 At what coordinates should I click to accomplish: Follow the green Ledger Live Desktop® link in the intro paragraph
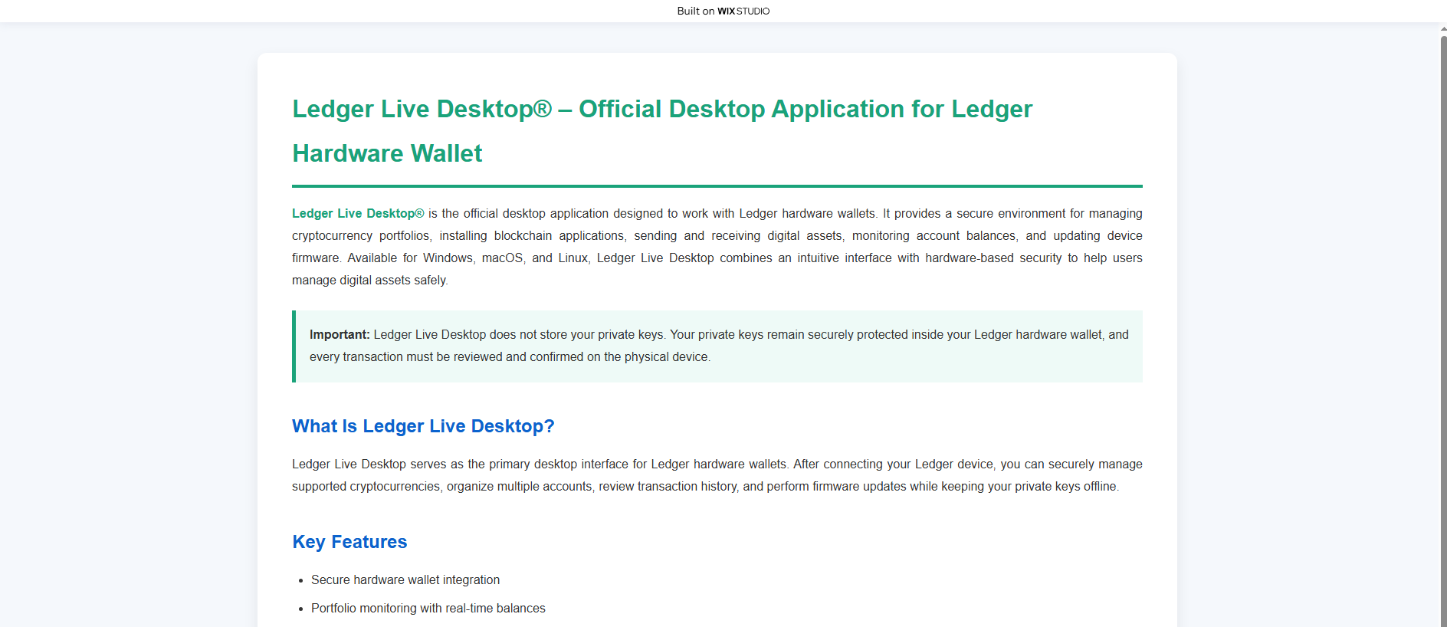[358, 213]
